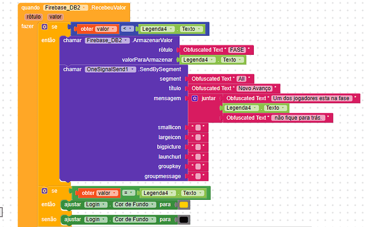Click the empty text field for bigpicture
The width and height of the screenshot is (368, 227).
pos(198,147)
